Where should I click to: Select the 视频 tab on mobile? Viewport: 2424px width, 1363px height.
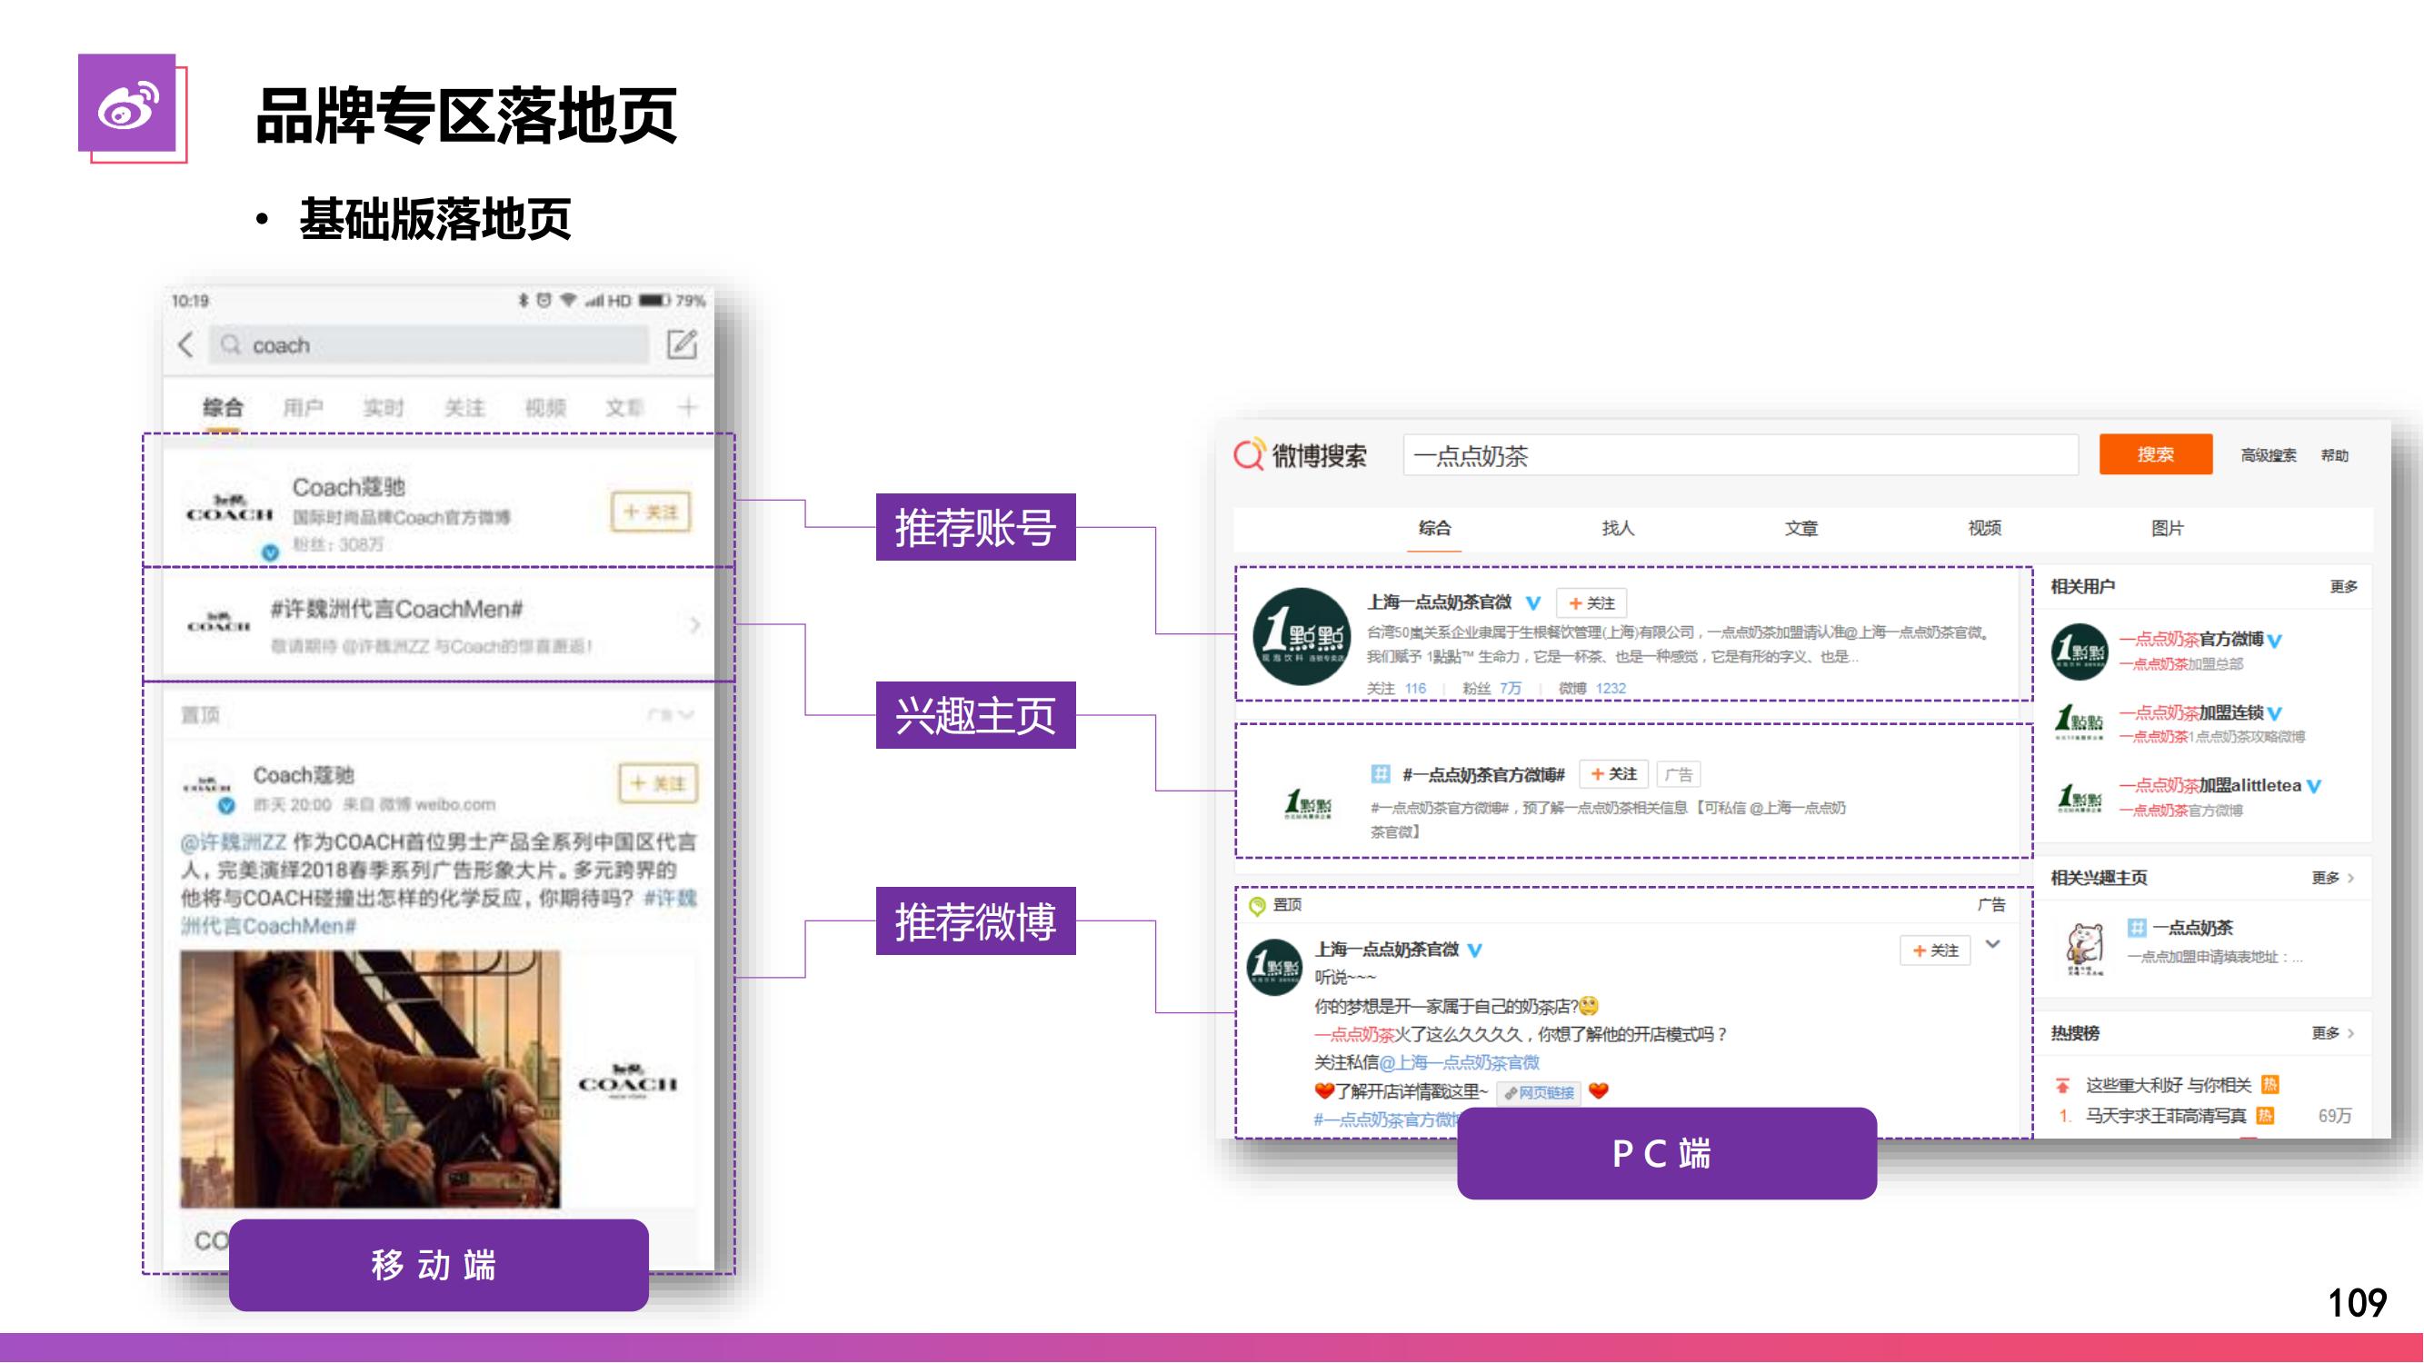[x=544, y=407]
